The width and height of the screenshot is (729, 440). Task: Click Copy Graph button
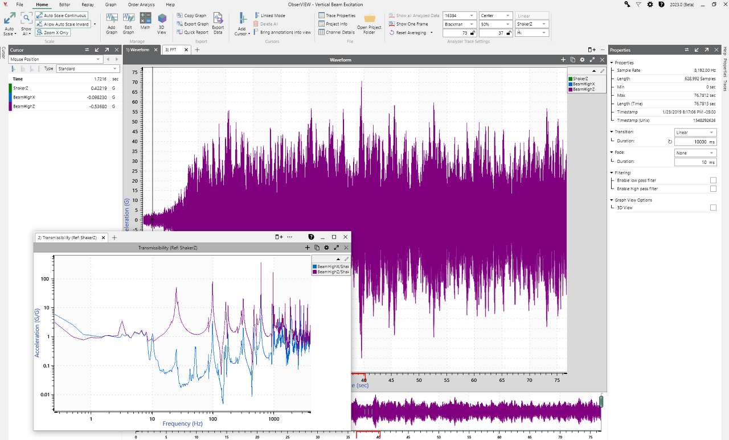pos(191,15)
